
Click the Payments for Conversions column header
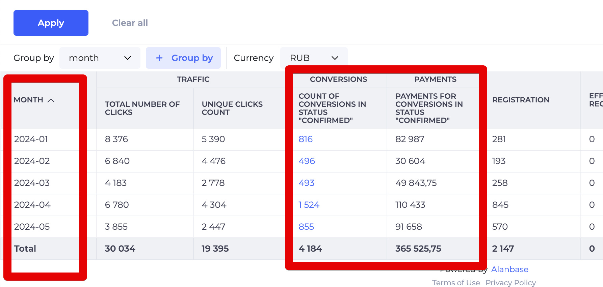[429, 108]
